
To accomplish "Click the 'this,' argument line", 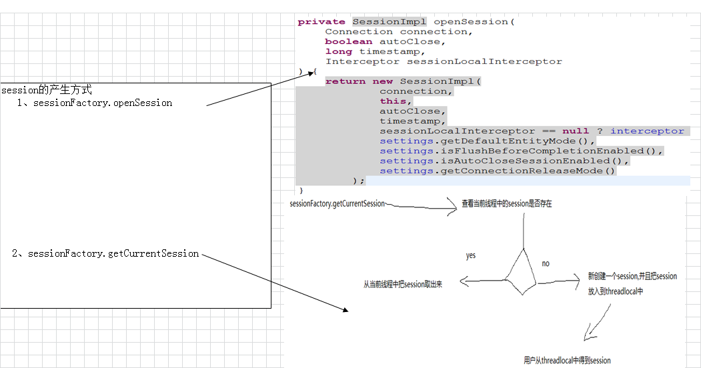I will (396, 101).
